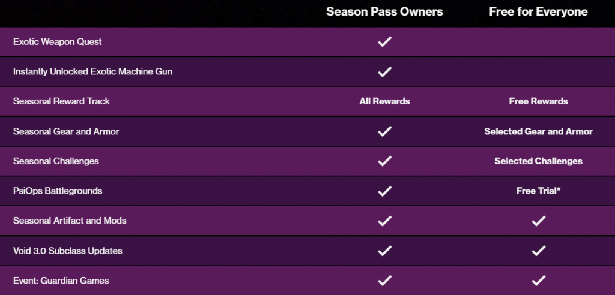Click the Free Rewards text
The width and height of the screenshot is (615, 295).
pyautogui.click(x=538, y=101)
